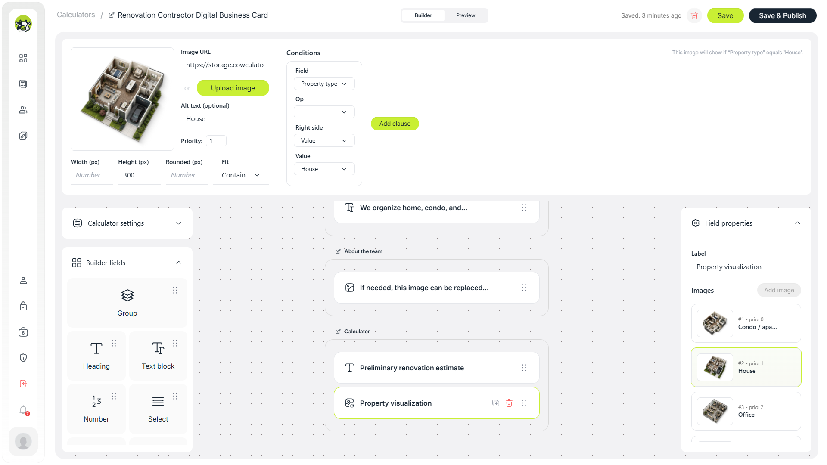Open the Property type field dropdown
Viewport: 827px width, 465px height.
(324, 84)
